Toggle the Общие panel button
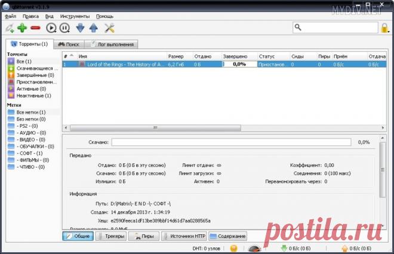The height and width of the screenshot is (254, 394). 78,236
